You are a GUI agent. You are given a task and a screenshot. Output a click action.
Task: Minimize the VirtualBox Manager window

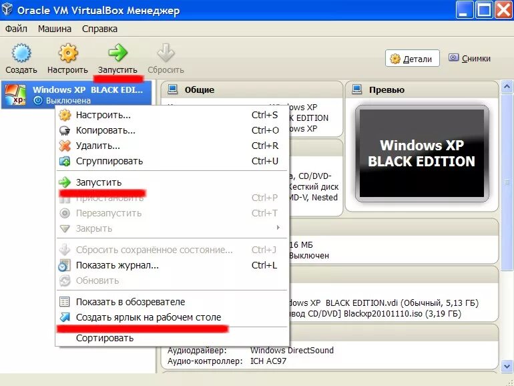464,10
